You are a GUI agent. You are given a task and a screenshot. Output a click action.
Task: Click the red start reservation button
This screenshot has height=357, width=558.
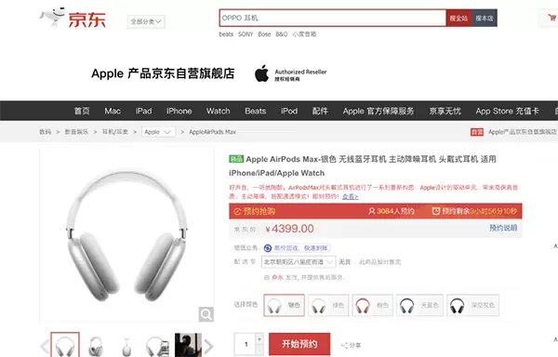tap(299, 344)
